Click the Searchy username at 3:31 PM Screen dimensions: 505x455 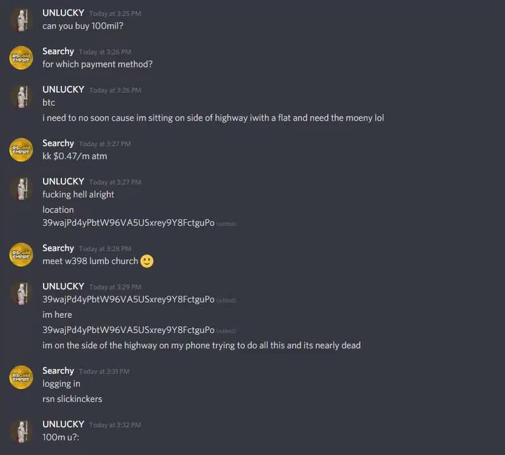(x=58, y=370)
